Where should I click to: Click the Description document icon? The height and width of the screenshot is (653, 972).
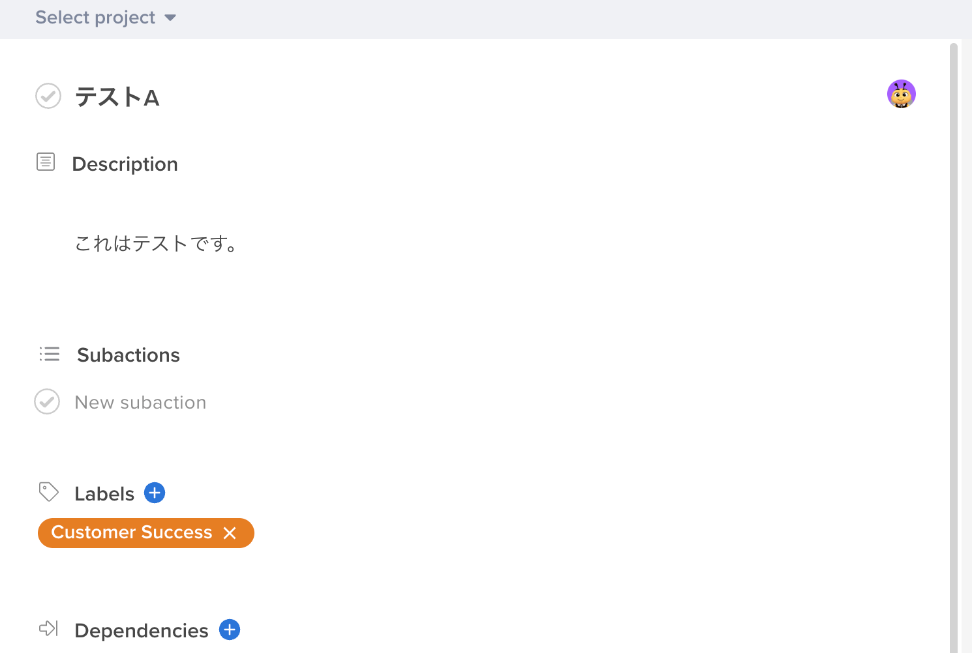click(46, 162)
